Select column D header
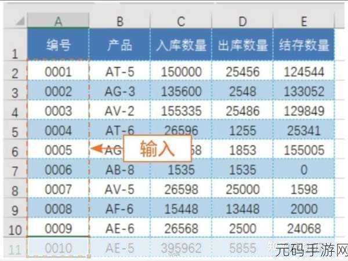348x261 pixels. [242, 21]
